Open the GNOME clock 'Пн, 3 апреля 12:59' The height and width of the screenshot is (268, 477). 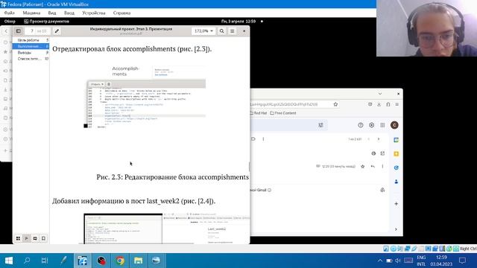(x=238, y=22)
